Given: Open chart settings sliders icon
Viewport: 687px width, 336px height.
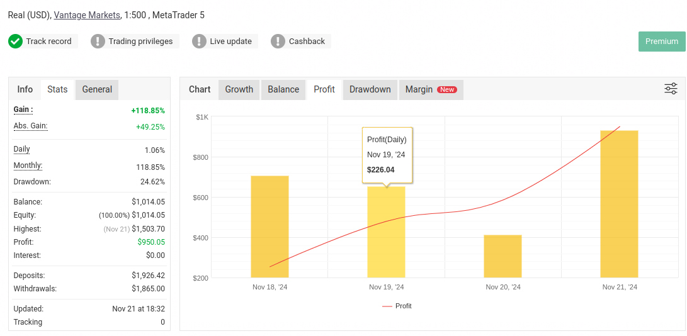Looking at the screenshot, I should point(671,89).
